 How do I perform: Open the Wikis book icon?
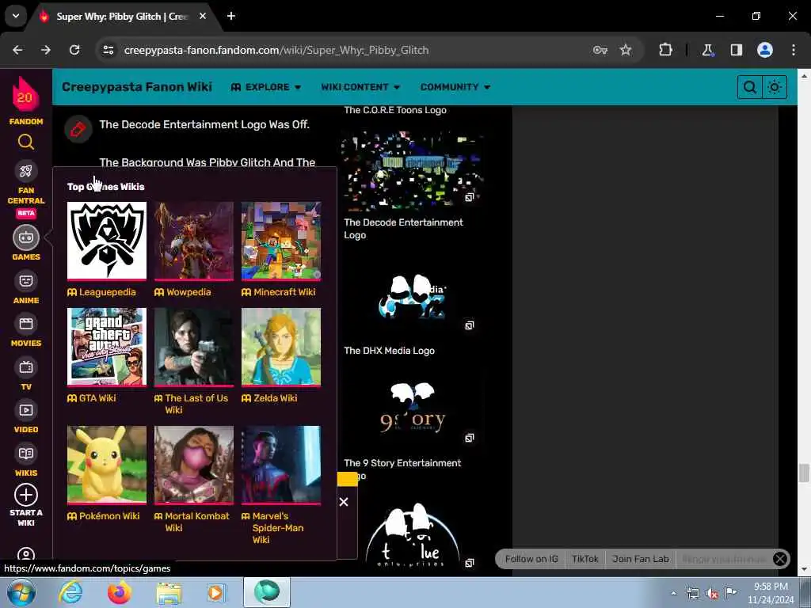26,454
